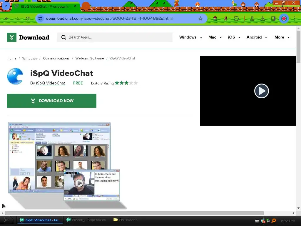Click the FREE price label
301x226 pixels.
[78, 83]
